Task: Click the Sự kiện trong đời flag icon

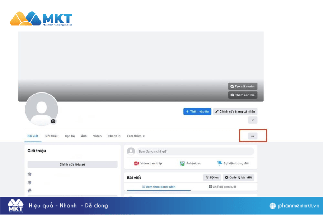Action: pos(220,163)
